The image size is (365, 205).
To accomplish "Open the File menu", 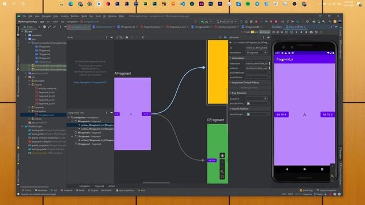I will (24, 17).
